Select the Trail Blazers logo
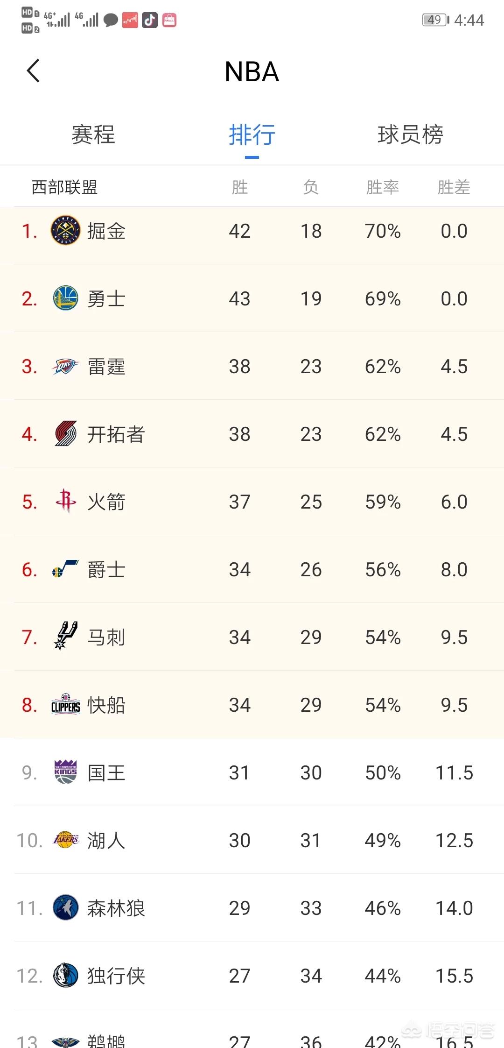Screen dimensions: 504x1048 [x=66, y=434]
